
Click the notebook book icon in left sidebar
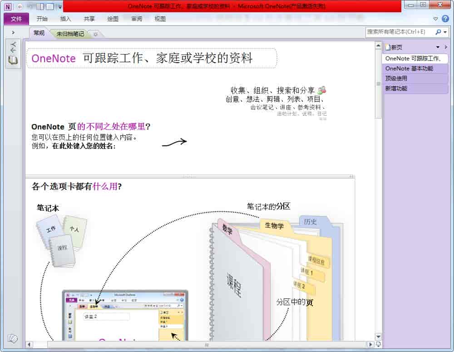(13, 60)
